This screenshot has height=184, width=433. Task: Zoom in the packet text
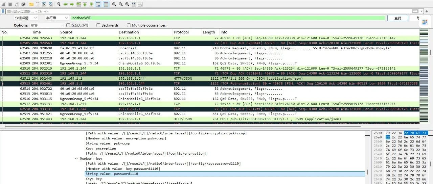tap(114, 4)
